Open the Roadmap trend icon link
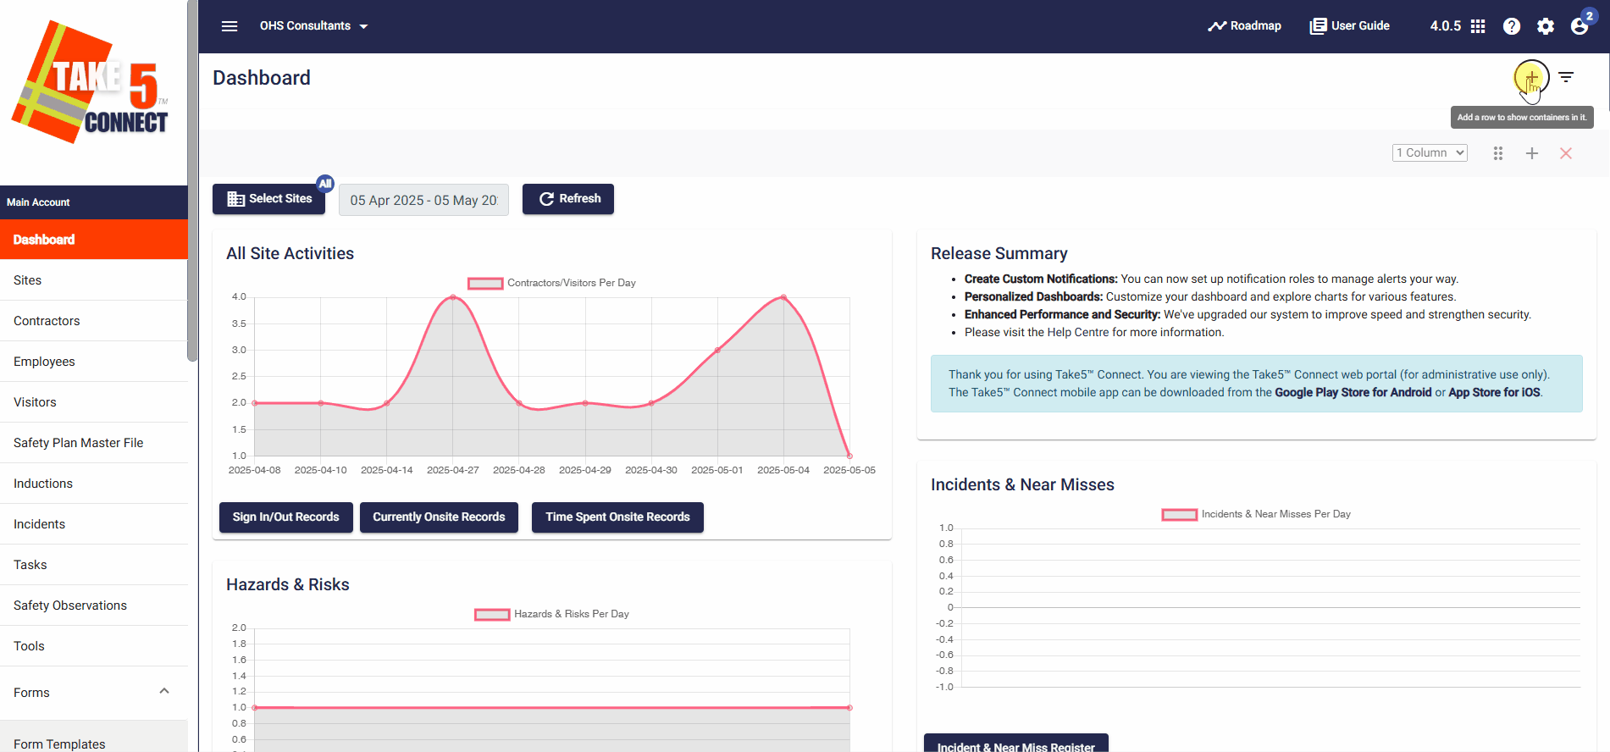 [1244, 26]
